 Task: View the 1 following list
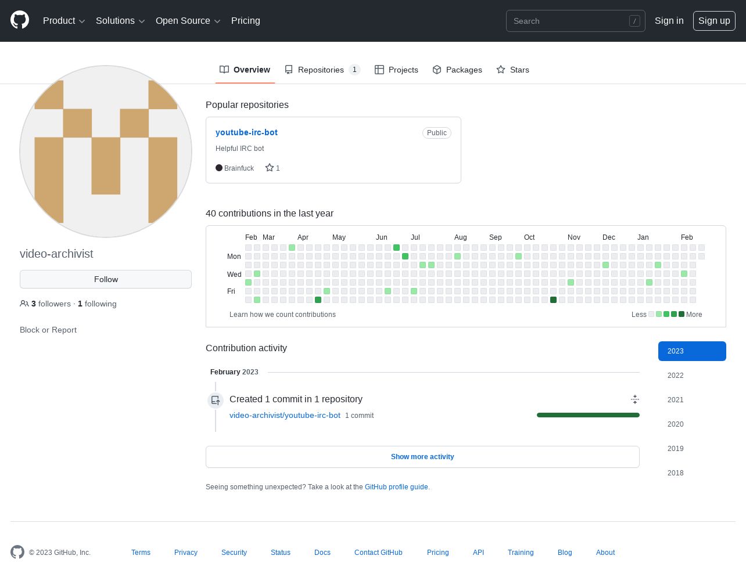tap(97, 304)
